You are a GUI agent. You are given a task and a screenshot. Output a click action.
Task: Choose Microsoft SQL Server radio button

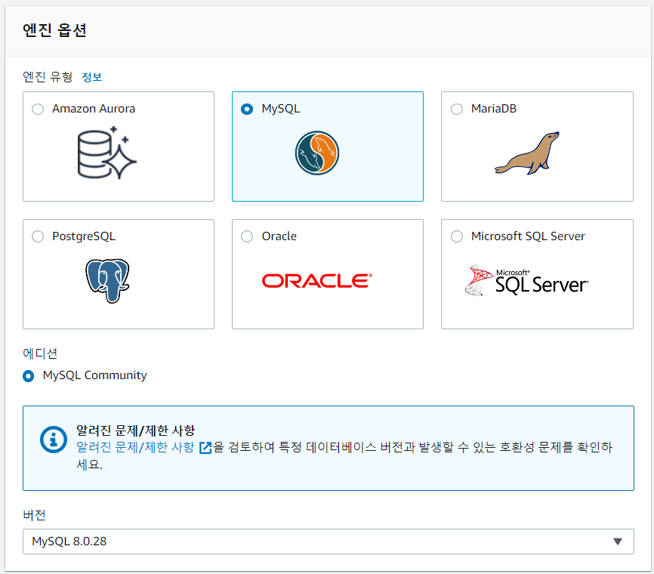point(457,236)
